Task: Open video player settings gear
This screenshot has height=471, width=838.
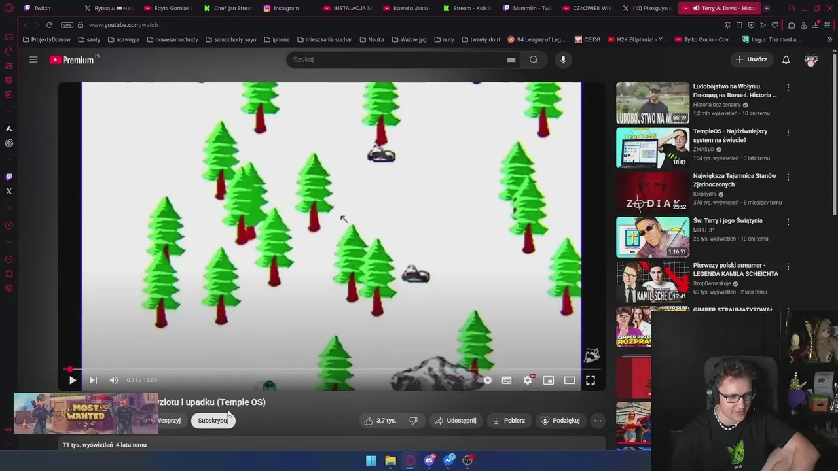Action: click(528, 380)
